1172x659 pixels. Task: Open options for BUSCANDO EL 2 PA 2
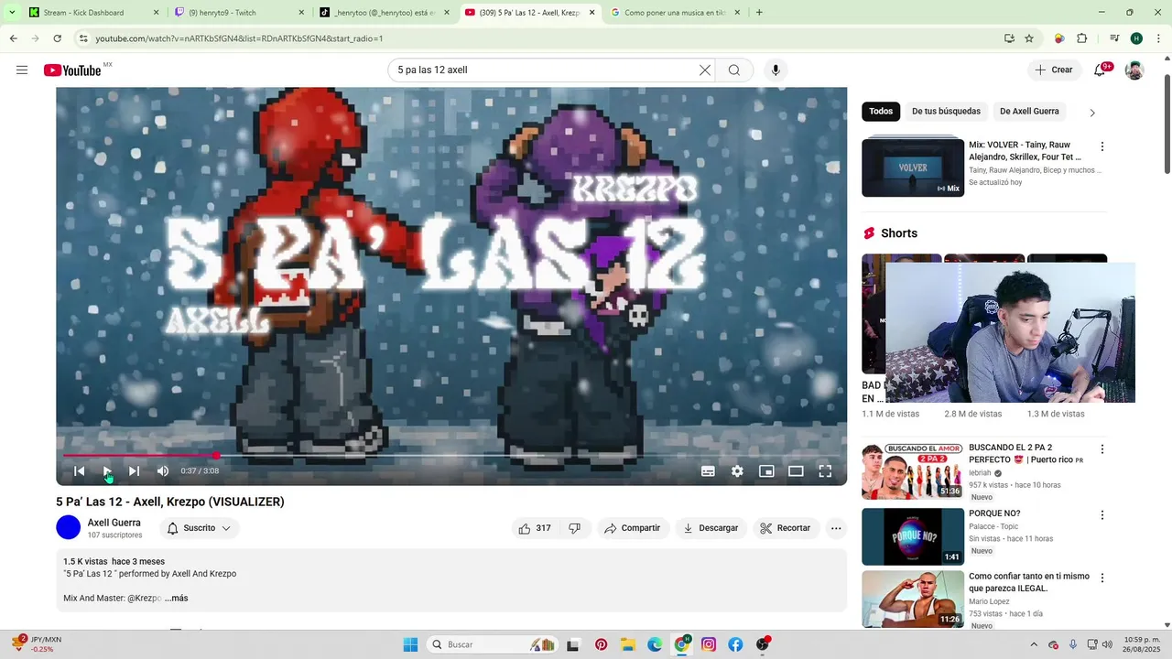(x=1102, y=449)
